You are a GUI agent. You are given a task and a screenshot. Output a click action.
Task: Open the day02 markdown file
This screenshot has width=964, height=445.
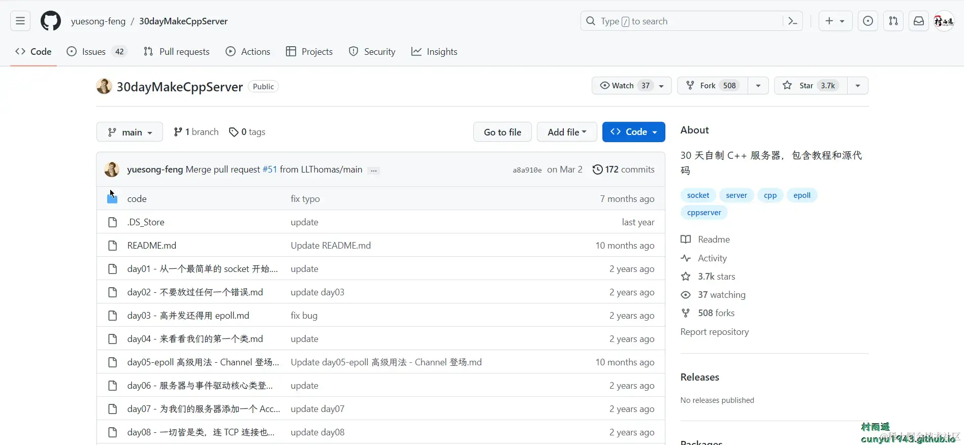[195, 292]
